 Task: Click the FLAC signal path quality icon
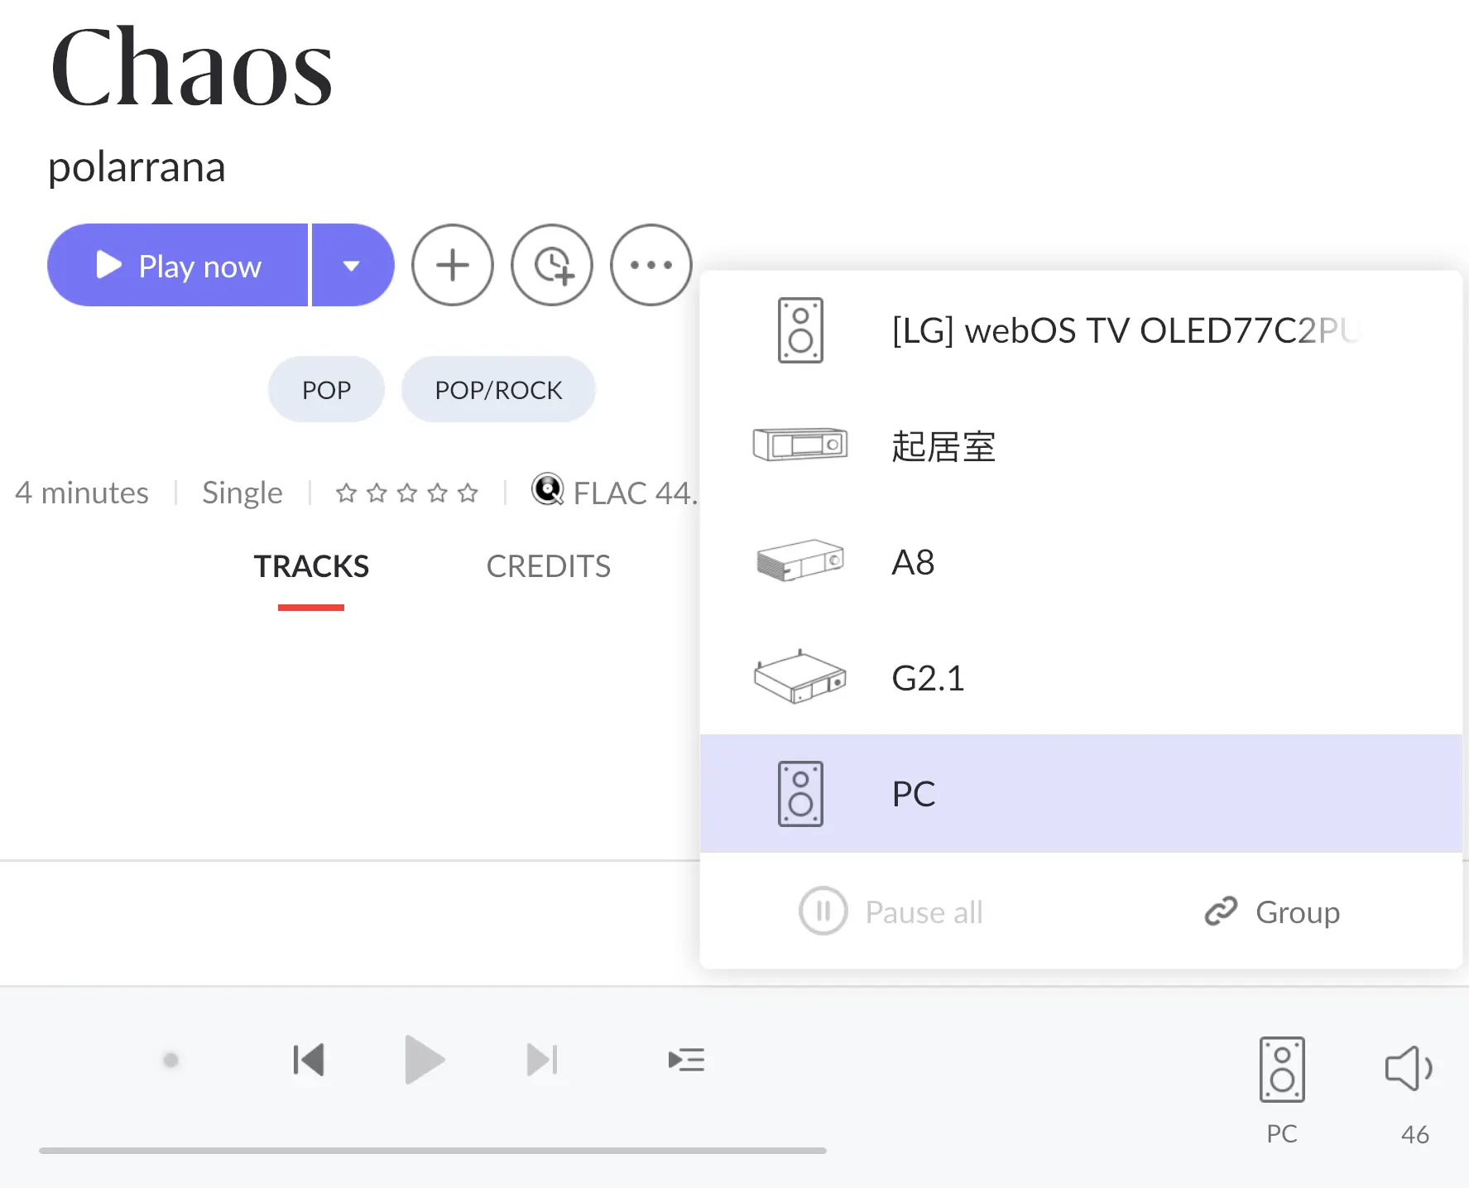click(548, 490)
